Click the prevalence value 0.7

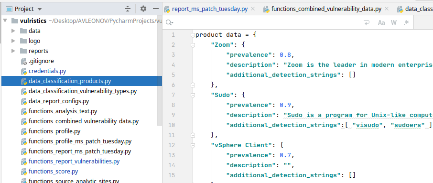(x=285, y=155)
